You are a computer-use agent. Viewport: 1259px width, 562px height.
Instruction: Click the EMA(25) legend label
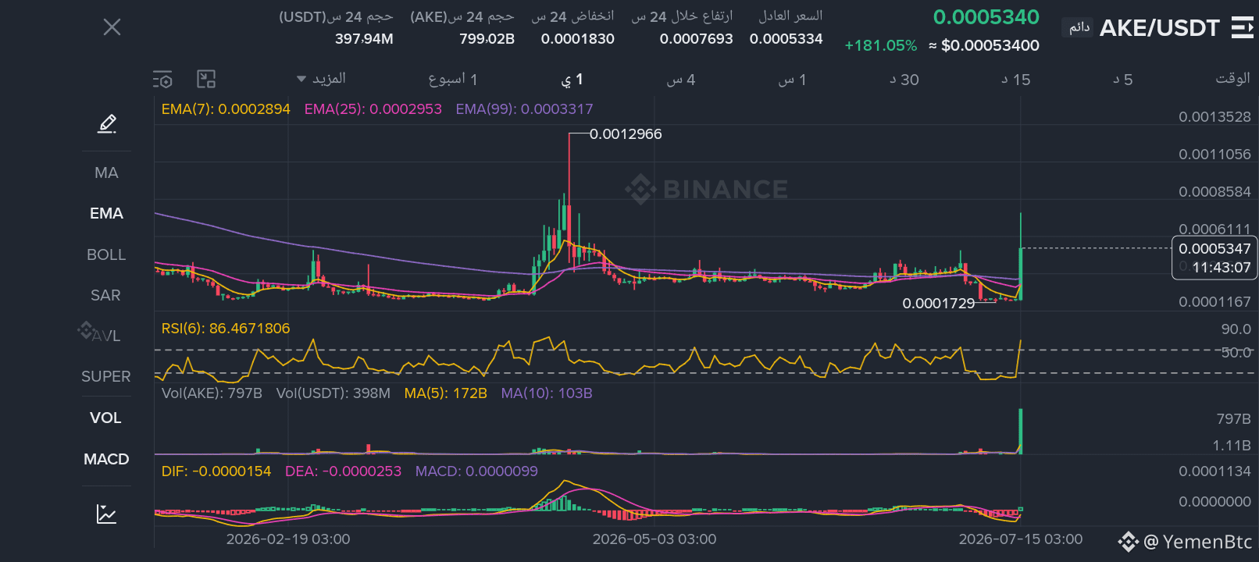point(373,109)
